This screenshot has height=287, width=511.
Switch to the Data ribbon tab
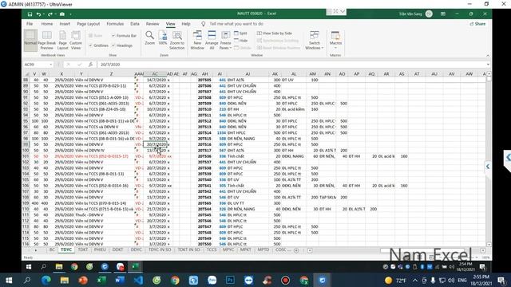(135, 24)
